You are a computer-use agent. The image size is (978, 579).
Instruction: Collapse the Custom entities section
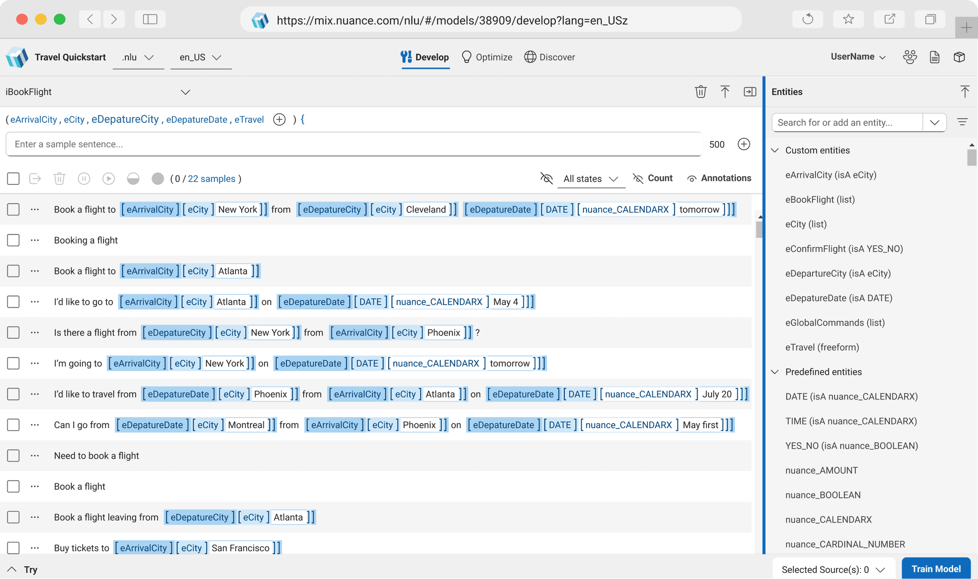coord(775,150)
